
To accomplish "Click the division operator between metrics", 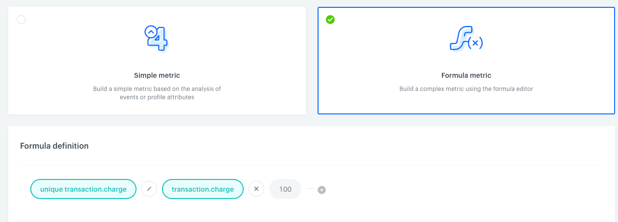I will click(x=149, y=189).
